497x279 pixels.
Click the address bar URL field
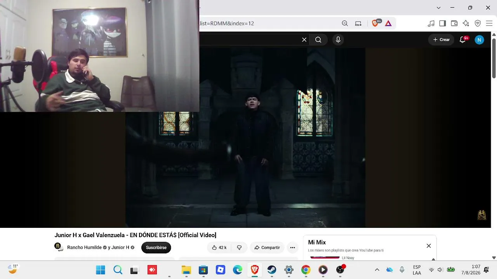coord(268,23)
